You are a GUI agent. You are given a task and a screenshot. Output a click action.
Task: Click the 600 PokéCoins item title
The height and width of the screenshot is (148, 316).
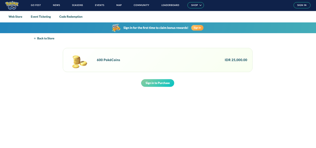pos(108,60)
